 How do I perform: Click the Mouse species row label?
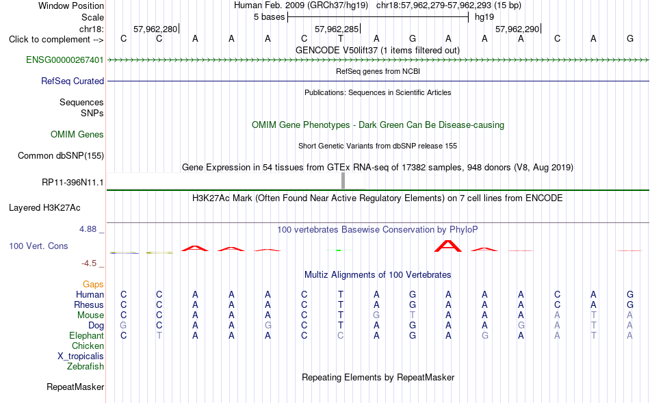point(90,315)
